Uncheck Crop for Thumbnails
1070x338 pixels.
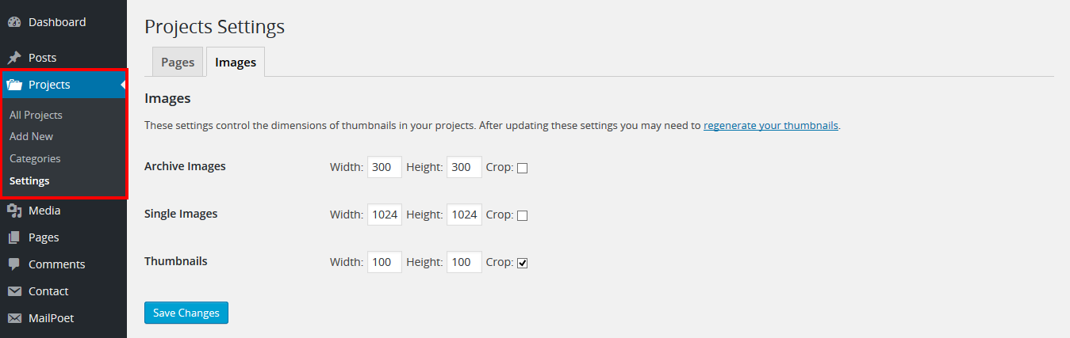[x=522, y=263]
